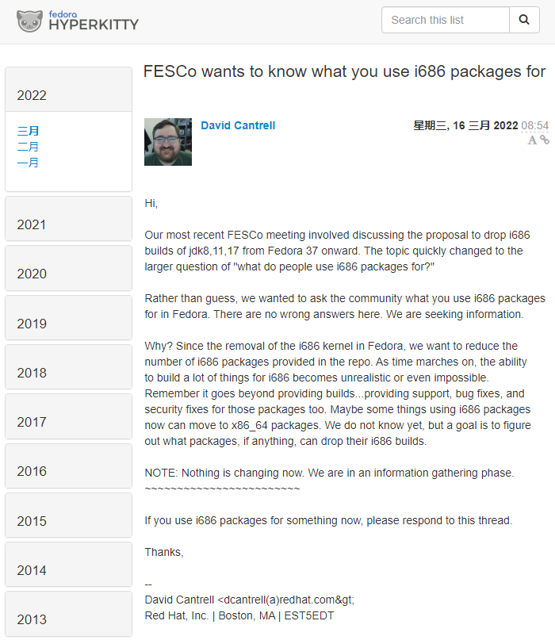Toggle fixed-width font with the A icon
555x640 pixels.
tap(533, 140)
